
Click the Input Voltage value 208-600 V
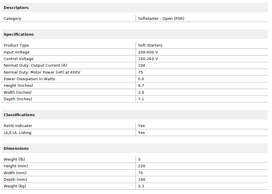click(148, 52)
